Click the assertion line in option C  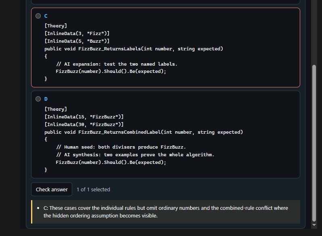[111, 71]
